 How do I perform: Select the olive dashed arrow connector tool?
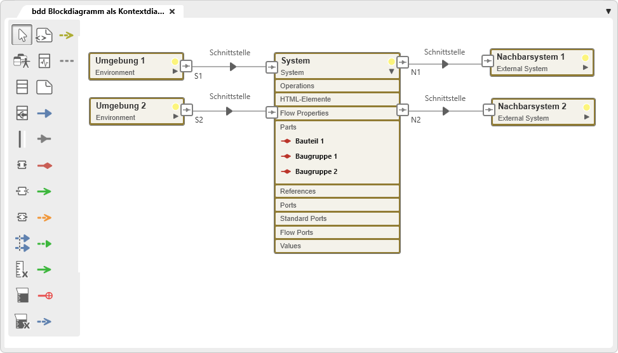[x=66, y=35]
